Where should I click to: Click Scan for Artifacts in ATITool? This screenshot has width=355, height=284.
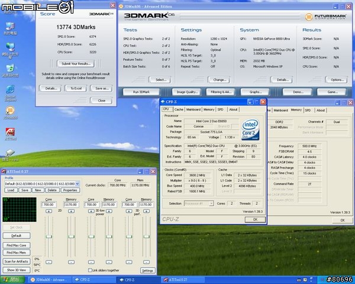(17, 262)
